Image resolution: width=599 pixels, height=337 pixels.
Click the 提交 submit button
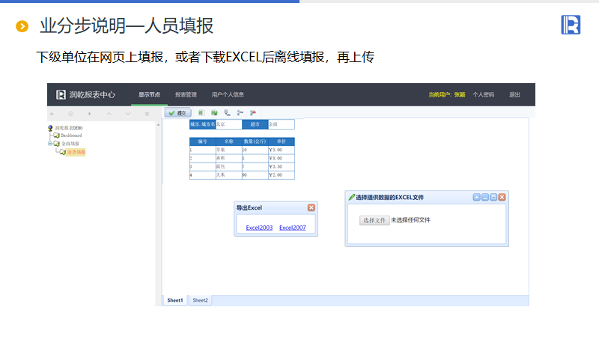click(177, 113)
